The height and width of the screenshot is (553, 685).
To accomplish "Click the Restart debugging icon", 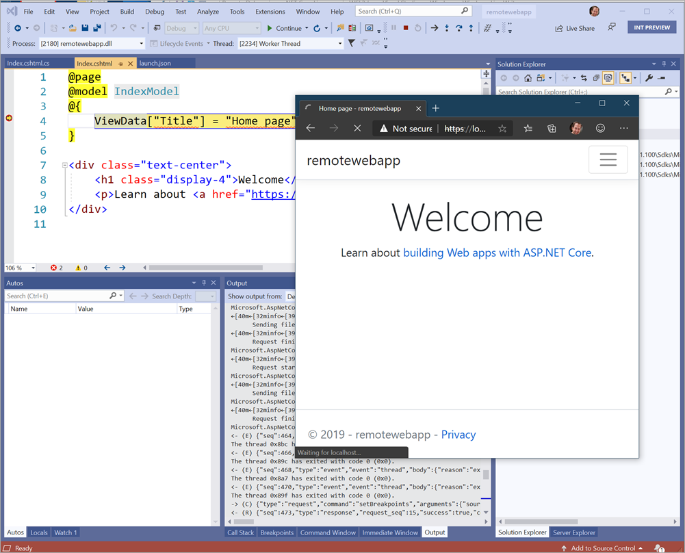I will [x=418, y=29].
